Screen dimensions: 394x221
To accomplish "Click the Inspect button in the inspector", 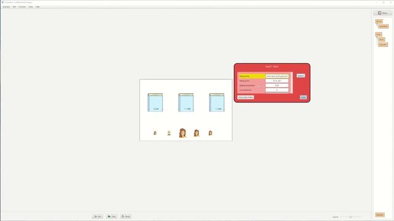I will (x=300, y=76).
